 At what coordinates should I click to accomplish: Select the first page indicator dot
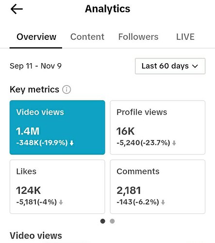103,221
